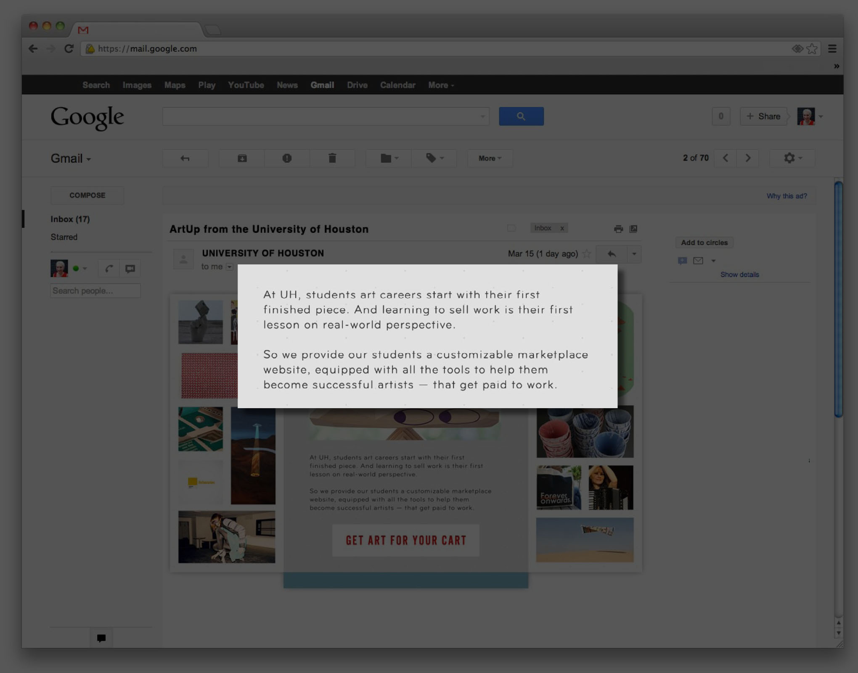This screenshot has height=673, width=858.
Task: Click the eye extension icon in address bar
Action: click(x=797, y=49)
